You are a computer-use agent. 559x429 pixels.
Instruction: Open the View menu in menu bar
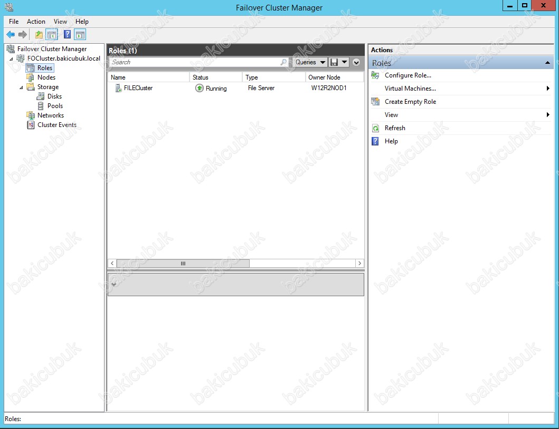click(x=60, y=22)
